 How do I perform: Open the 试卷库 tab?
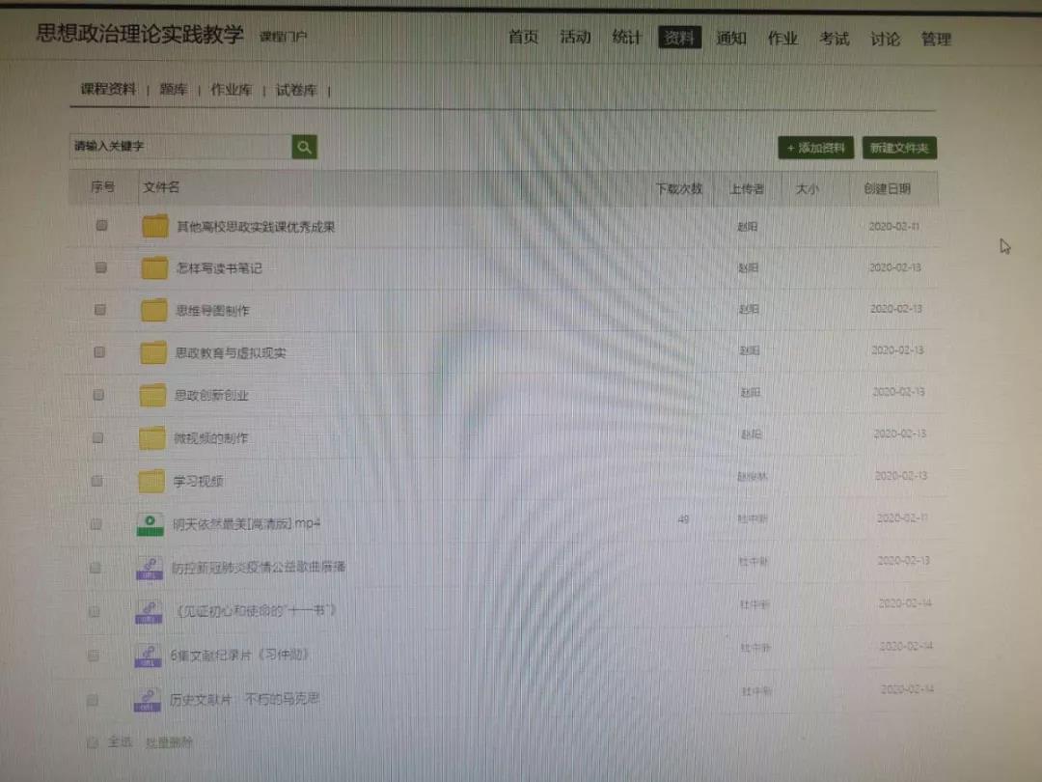(x=295, y=90)
